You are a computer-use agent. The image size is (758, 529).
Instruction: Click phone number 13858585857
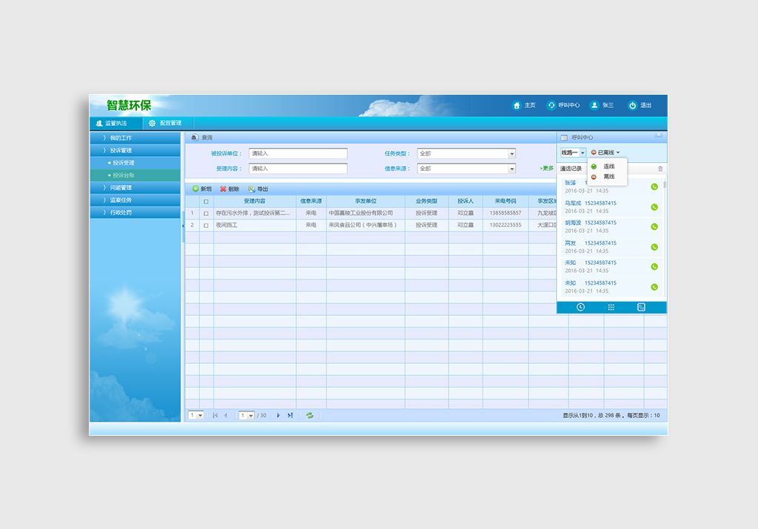(505, 213)
